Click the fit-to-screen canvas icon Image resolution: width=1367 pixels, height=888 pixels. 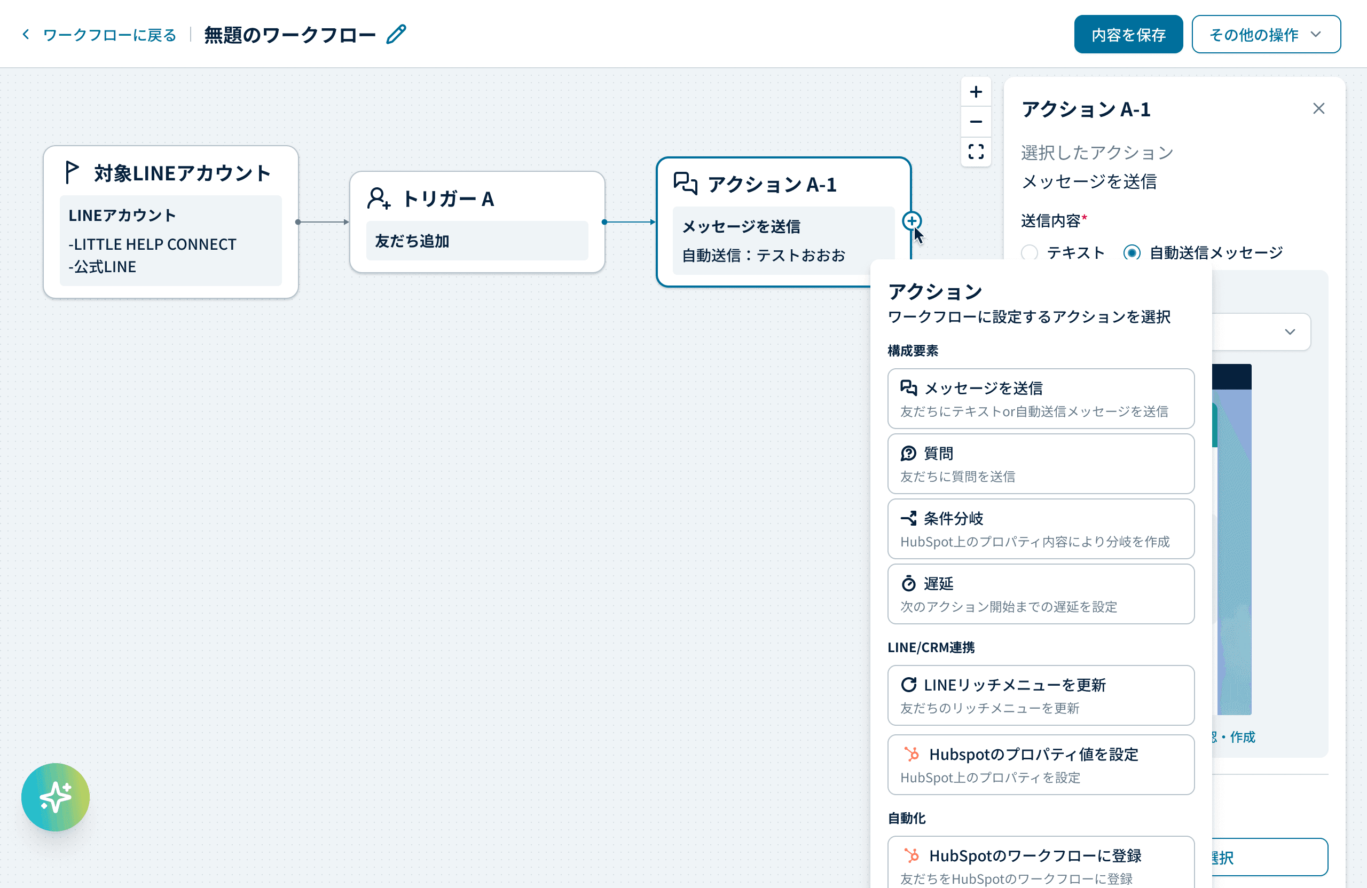[975, 152]
